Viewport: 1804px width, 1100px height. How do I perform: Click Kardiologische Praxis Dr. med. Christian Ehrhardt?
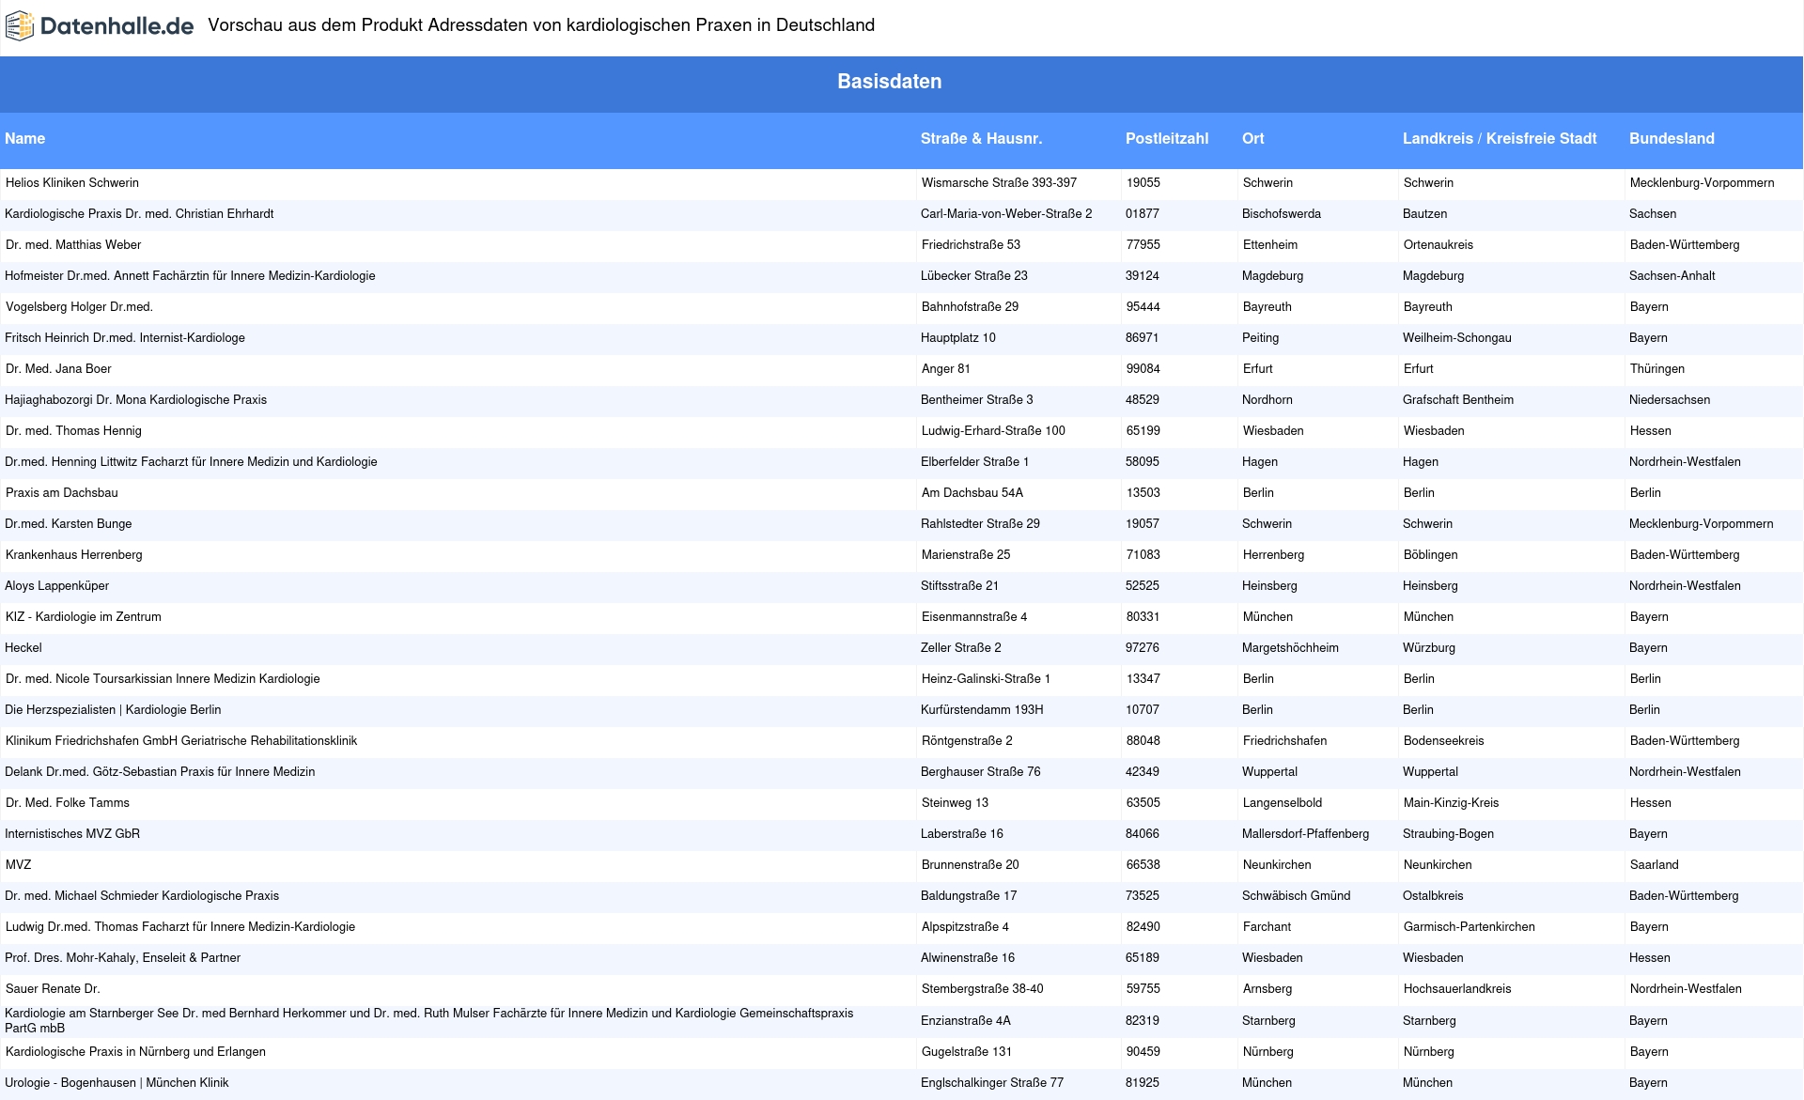pyautogui.click(x=139, y=214)
